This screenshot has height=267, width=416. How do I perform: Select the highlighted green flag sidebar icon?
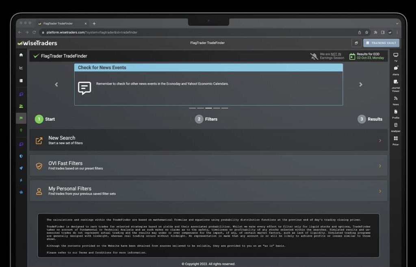[x=21, y=118]
